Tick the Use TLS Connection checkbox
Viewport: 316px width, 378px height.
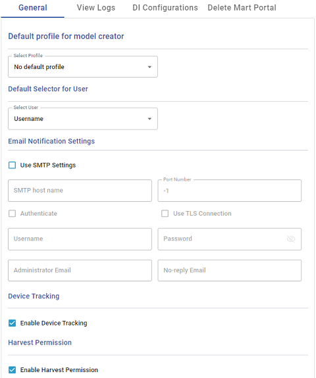click(165, 214)
